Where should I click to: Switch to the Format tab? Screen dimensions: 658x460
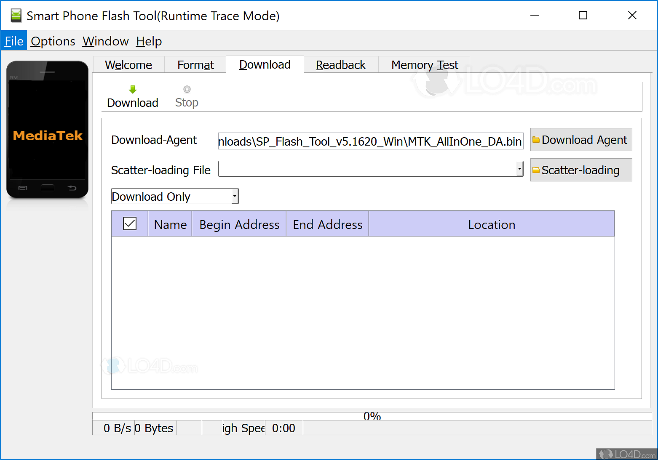tap(195, 65)
